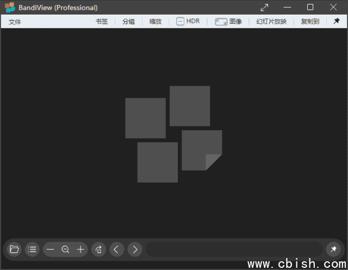Image resolution: width=348 pixels, height=270 pixels.
Task: Minimize the BandiView window
Action: [287, 7]
